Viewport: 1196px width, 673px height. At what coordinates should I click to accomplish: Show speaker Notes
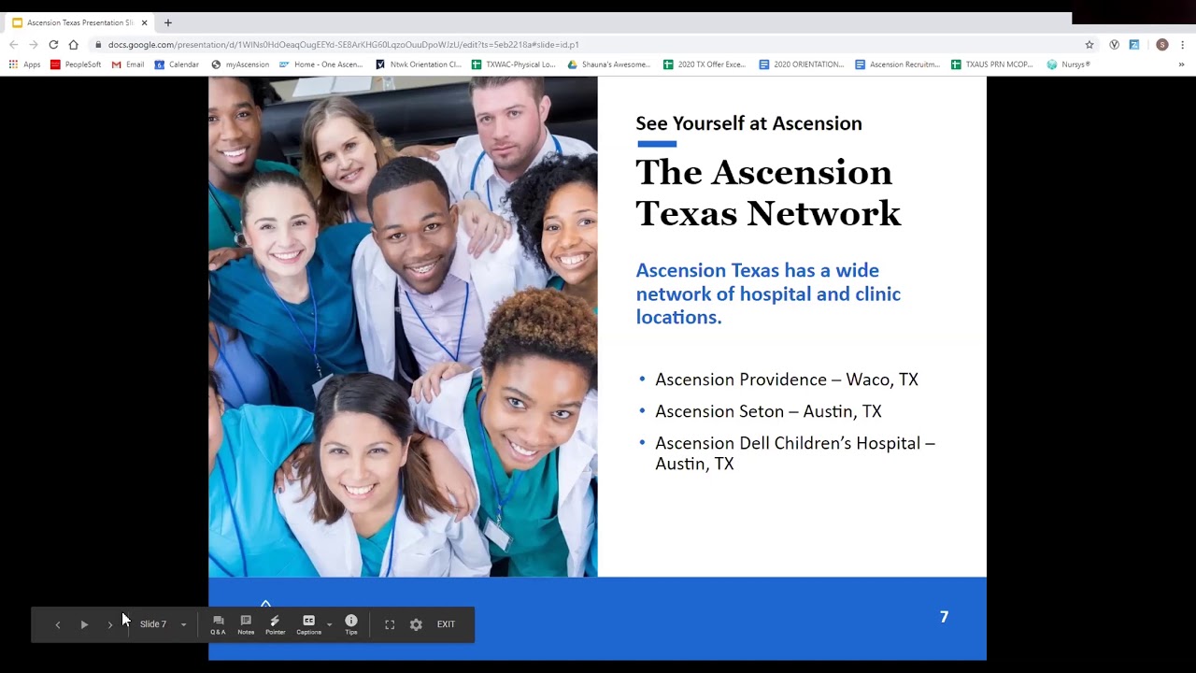(246, 624)
